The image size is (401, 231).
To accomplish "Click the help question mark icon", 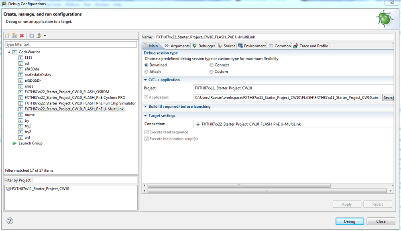I will [10, 221].
